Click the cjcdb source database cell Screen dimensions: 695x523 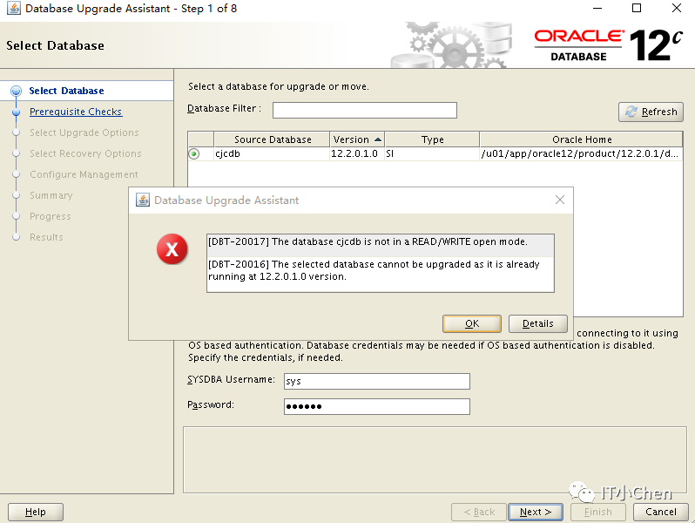point(272,154)
